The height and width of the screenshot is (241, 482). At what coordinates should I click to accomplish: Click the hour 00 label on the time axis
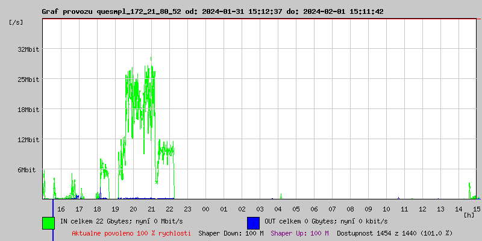205,208
